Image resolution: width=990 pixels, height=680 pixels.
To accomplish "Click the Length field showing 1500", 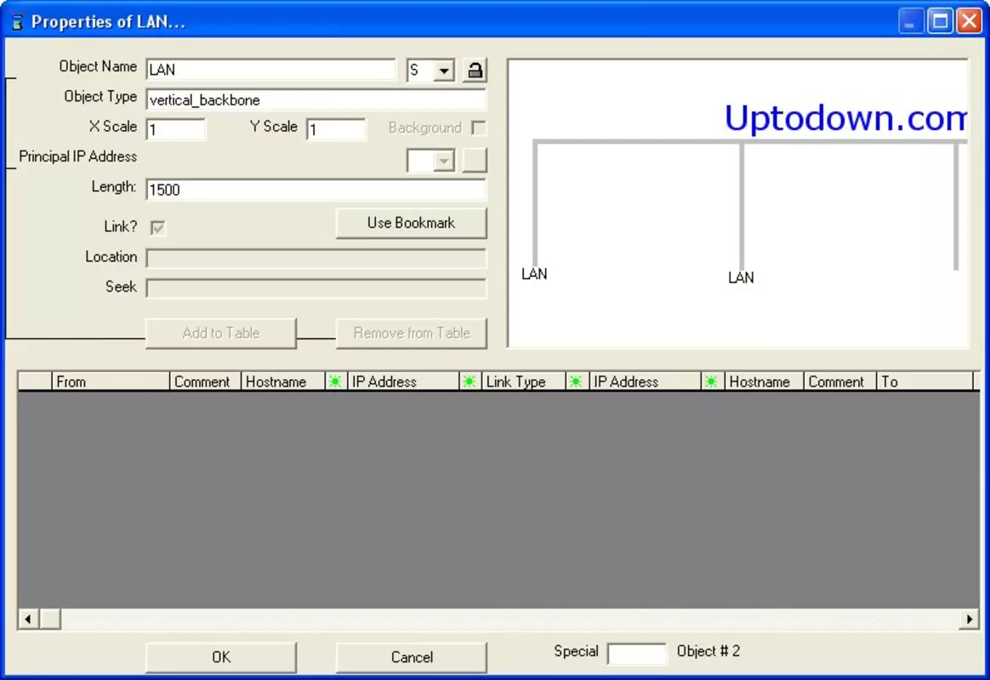I will (x=316, y=190).
